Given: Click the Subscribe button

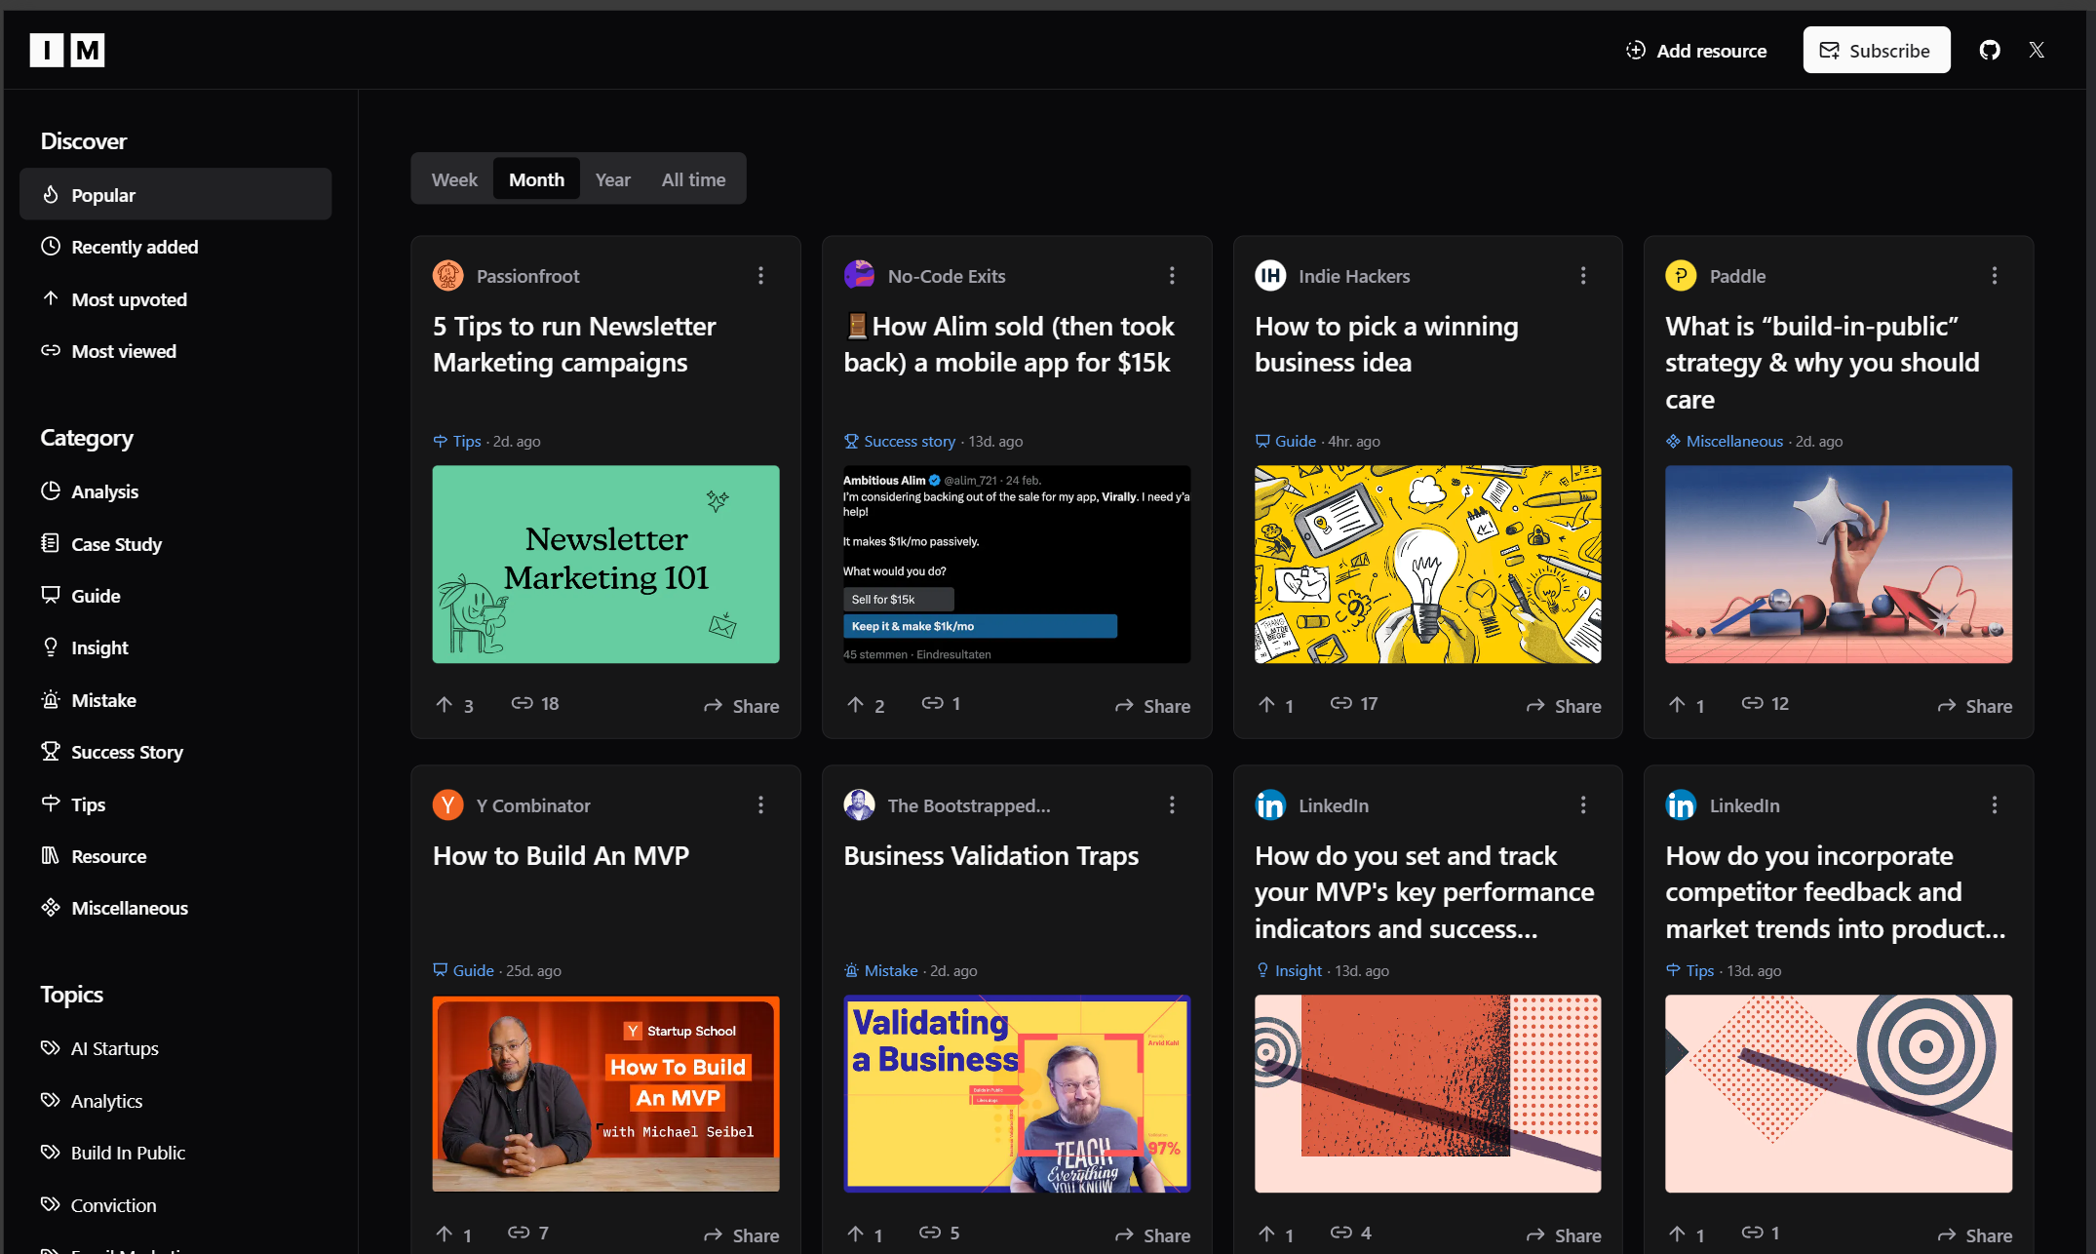Looking at the screenshot, I should click(x=1876, y=50).
